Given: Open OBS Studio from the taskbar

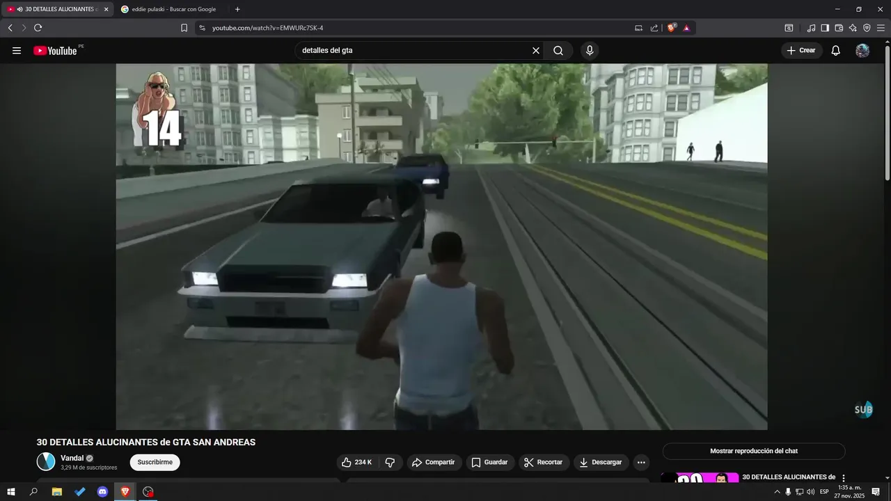Looking at the screenshot, I should [148, 492].
